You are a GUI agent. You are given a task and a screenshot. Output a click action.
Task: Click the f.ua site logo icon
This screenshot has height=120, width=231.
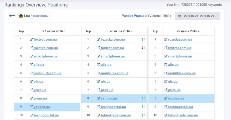pos(21,16)
